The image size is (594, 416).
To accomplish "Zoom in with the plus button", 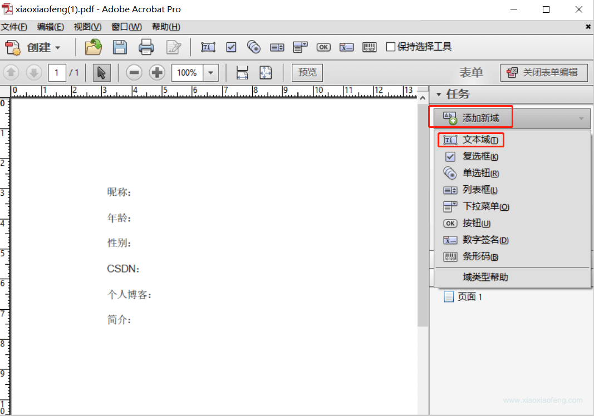I will coord(157,72).
